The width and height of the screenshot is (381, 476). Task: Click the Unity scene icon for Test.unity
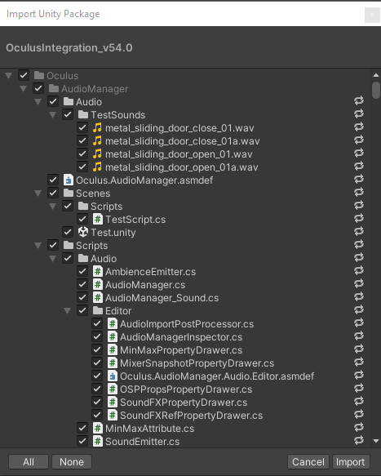[x=83, y=232]
